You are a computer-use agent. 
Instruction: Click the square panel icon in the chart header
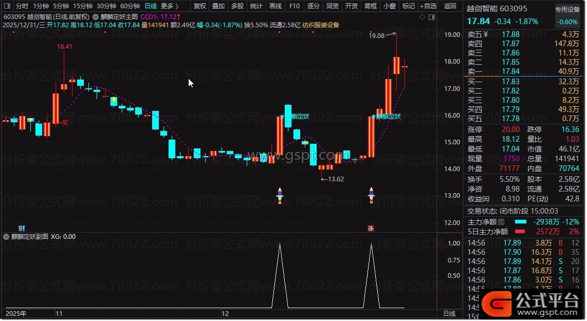[x=430, y=17]
